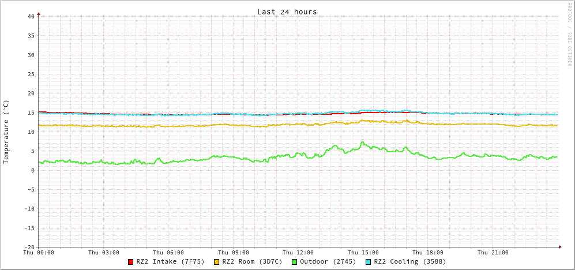Image resolution: width=575 pixels, height=270 pixels.
Task: Click the 'Last 24 hours' chart title
Action: (287, 12)
